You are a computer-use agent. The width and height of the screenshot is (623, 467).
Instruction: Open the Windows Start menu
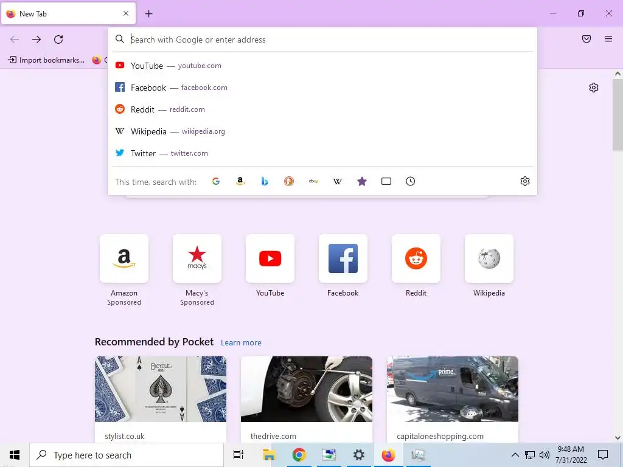pos(15,455)
